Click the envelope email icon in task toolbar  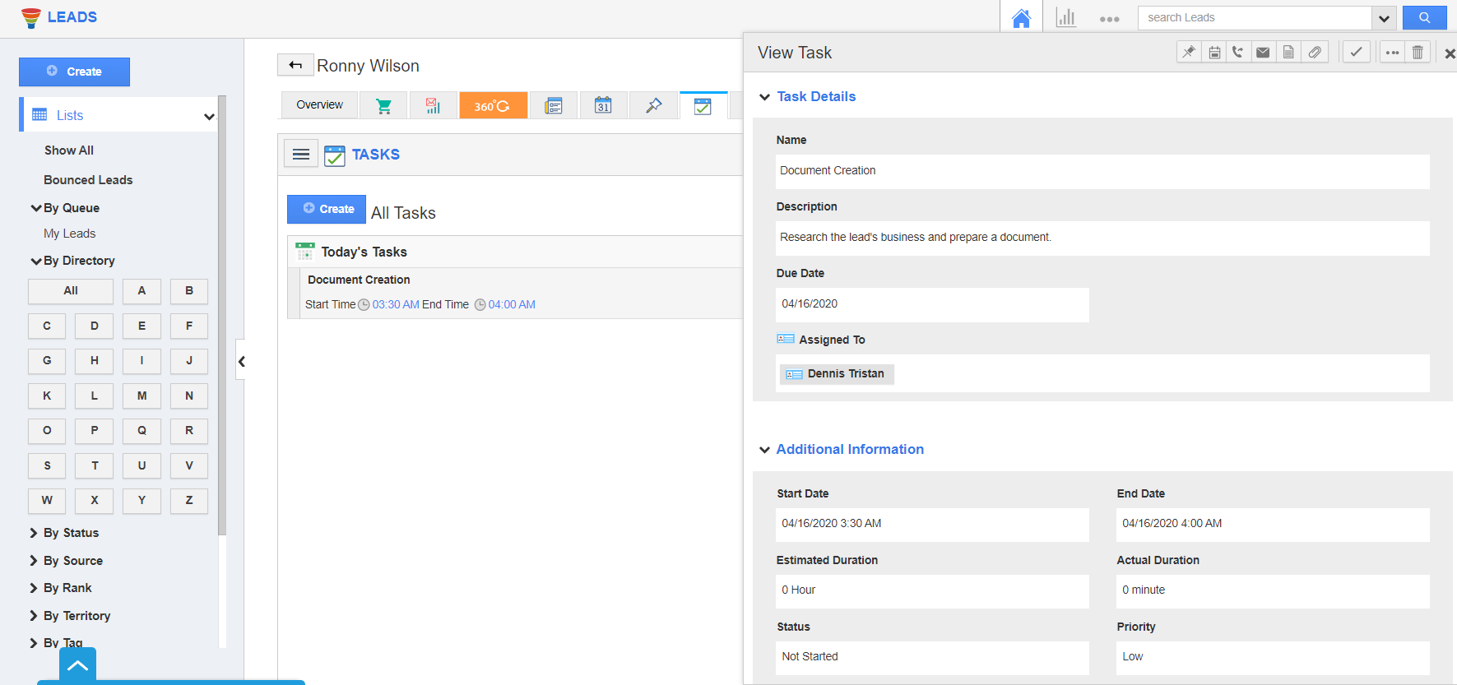1263,53
